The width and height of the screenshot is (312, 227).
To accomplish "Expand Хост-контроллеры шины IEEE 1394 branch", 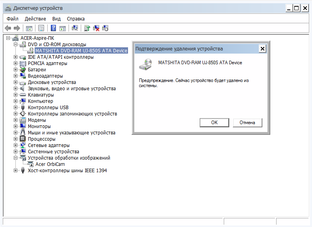I will [x=15, y=171].
